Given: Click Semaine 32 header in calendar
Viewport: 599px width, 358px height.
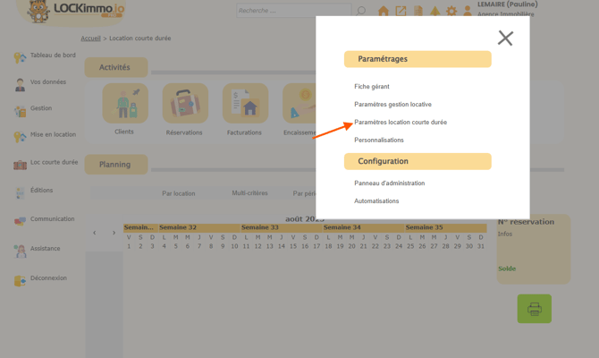Looking at the screenshot, I should point(199,227).
